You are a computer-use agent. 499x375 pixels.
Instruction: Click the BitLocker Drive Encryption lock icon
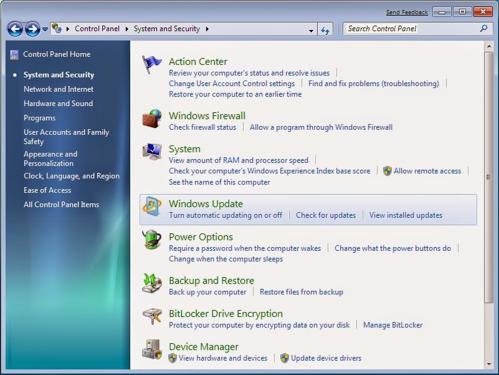click(x=151, y=316)
